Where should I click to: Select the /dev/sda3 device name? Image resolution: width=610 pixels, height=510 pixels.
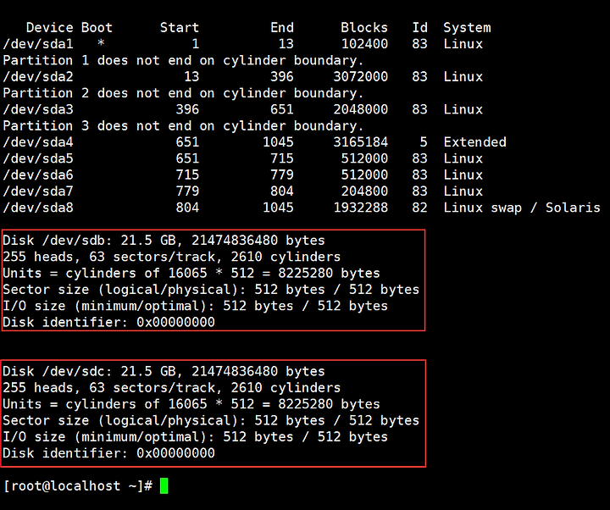38,109
